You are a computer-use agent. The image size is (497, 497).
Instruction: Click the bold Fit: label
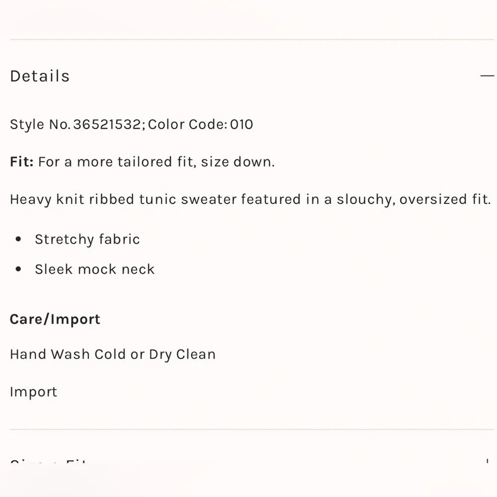21,162
